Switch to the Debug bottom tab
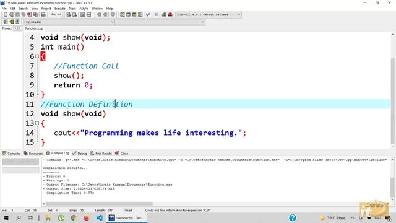Screen dimensions: 396x223 [79, 154]
